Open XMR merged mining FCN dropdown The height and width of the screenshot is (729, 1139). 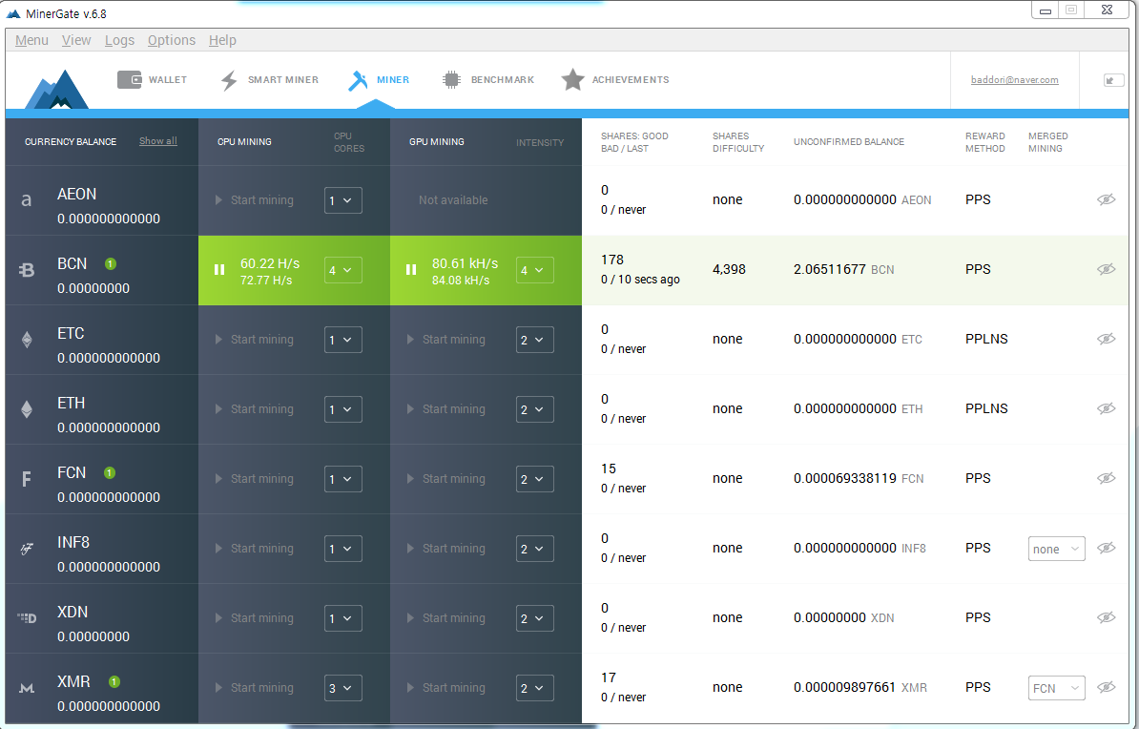(1057, 688)
